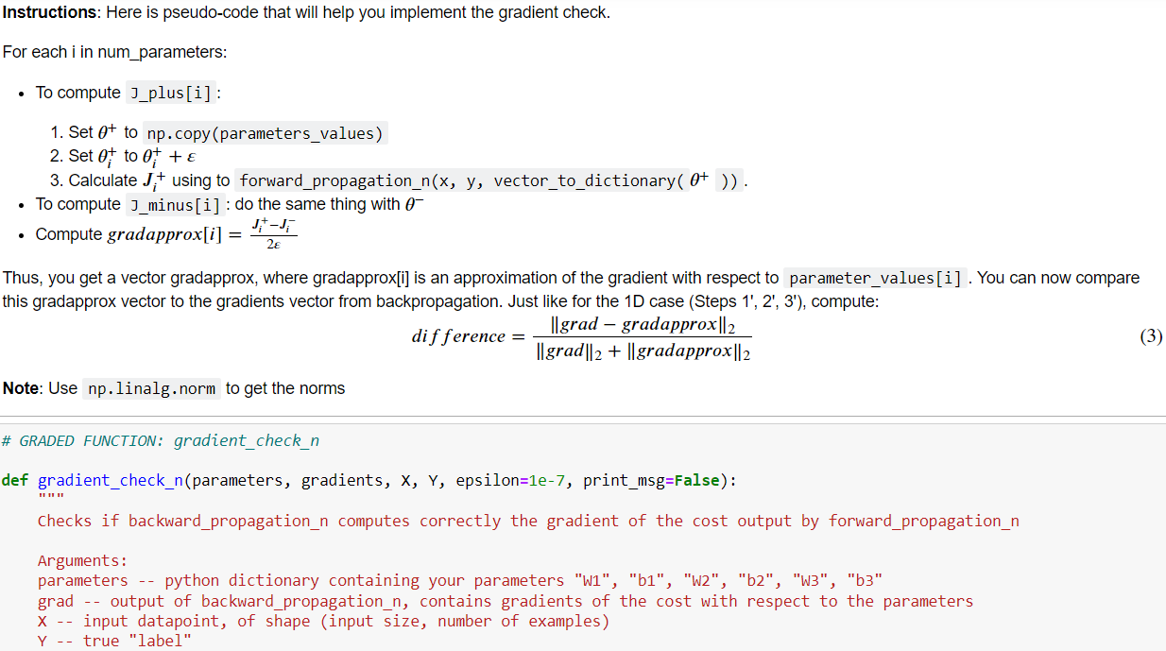
Task: Click the "difference" norm equation
Action: pyautogui.click(x=581, y=337)
